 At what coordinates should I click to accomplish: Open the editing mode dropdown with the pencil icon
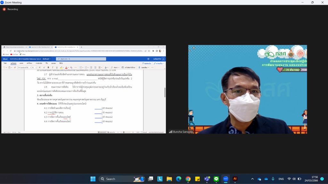(x=159, y=64)
